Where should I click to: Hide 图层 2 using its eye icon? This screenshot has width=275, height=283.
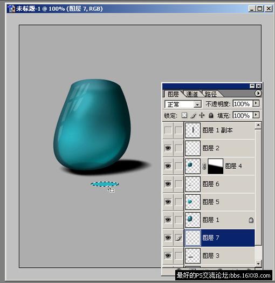coord(168,148)
